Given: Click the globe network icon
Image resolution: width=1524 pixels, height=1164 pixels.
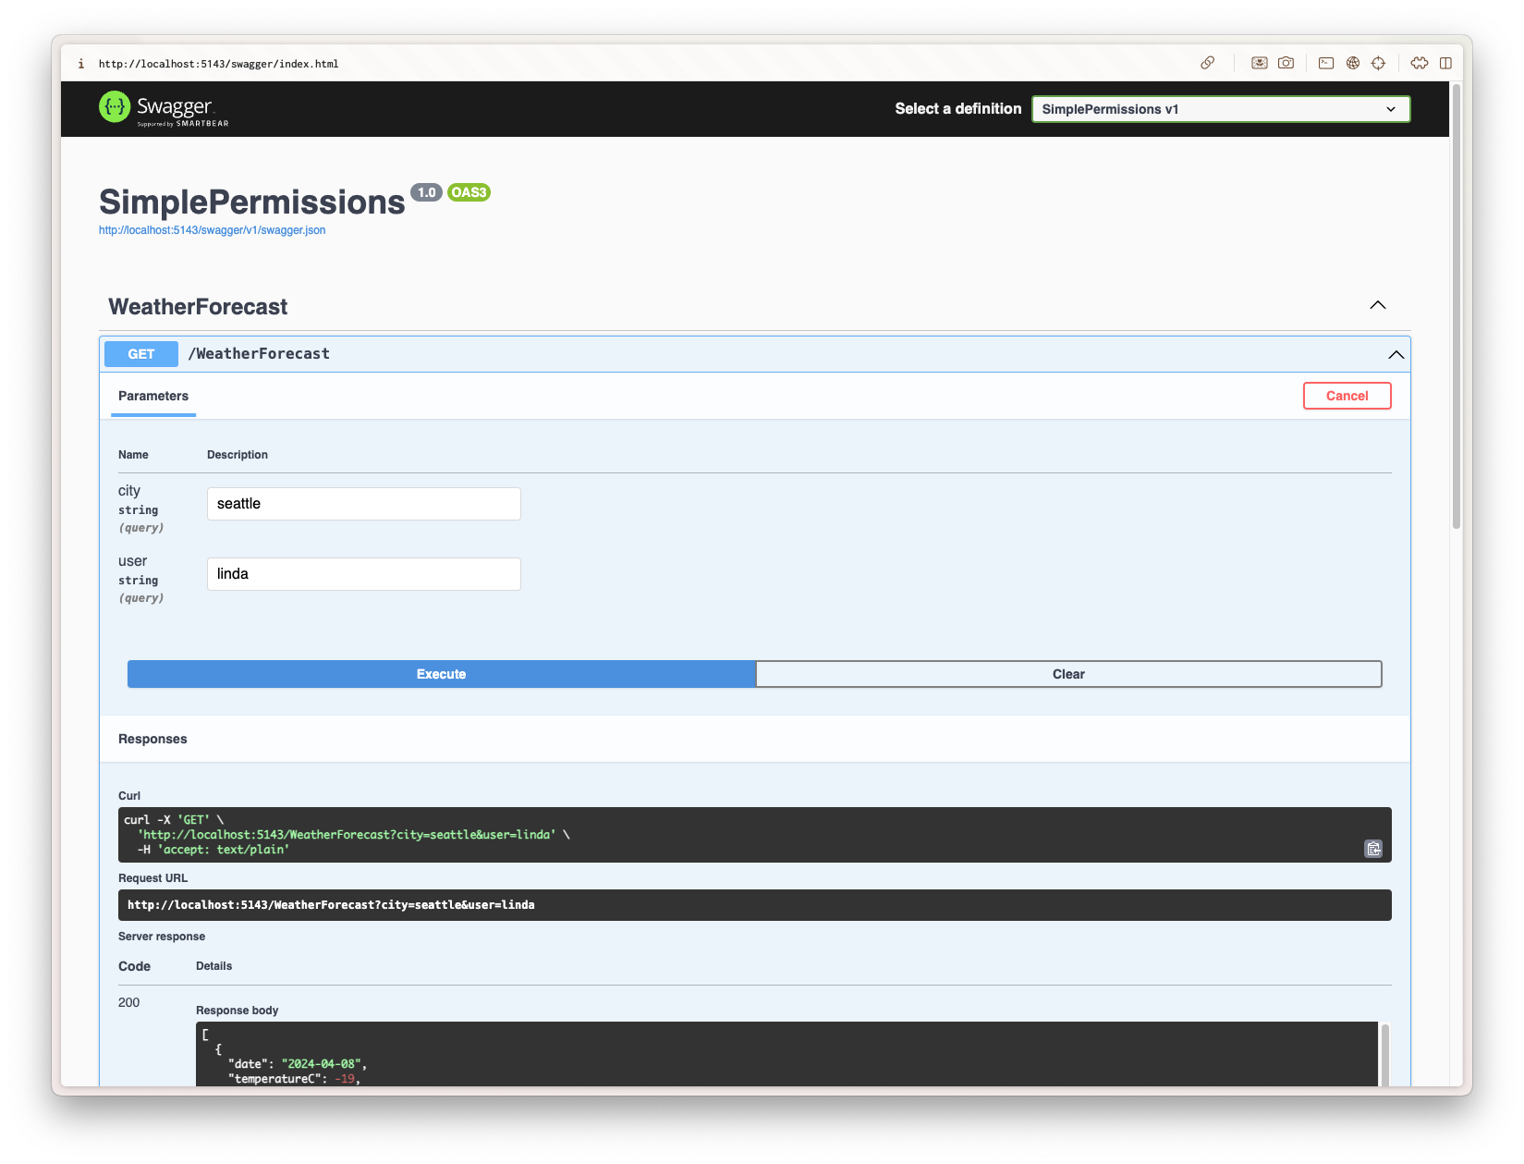Looking at the screenshot, I should pos(1353,63).
